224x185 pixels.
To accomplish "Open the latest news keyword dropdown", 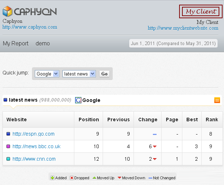I will [79, 74].
